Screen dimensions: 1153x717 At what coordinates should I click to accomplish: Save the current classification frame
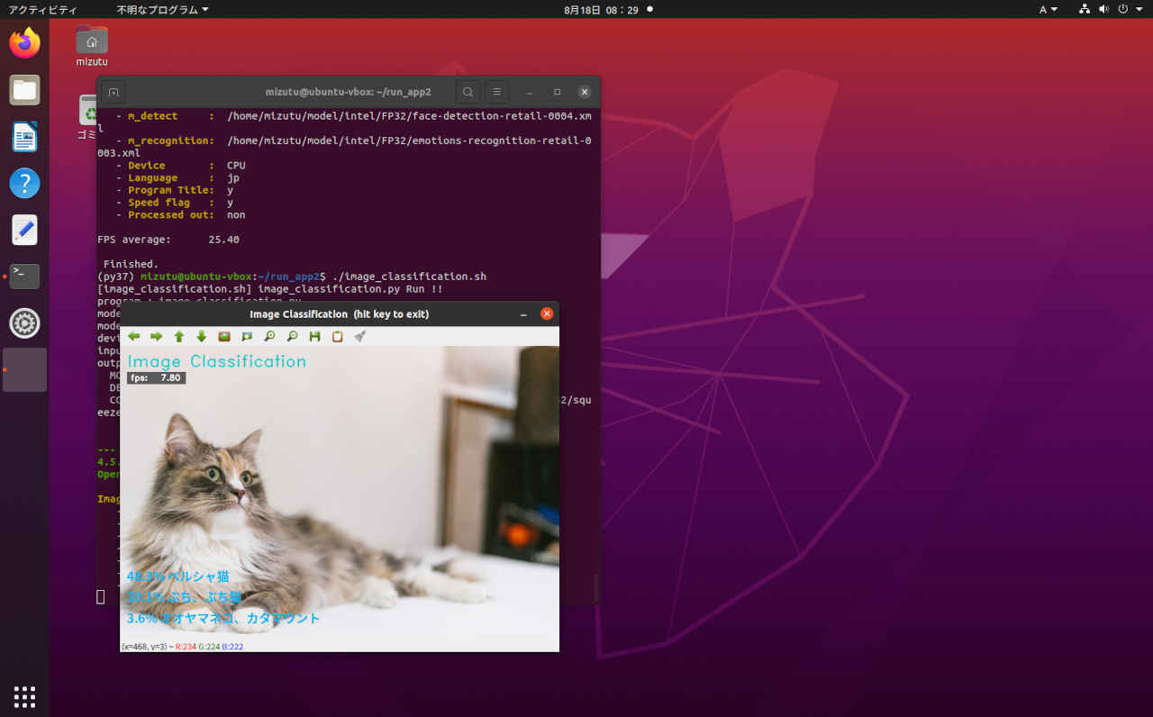[x=314, y=336]
